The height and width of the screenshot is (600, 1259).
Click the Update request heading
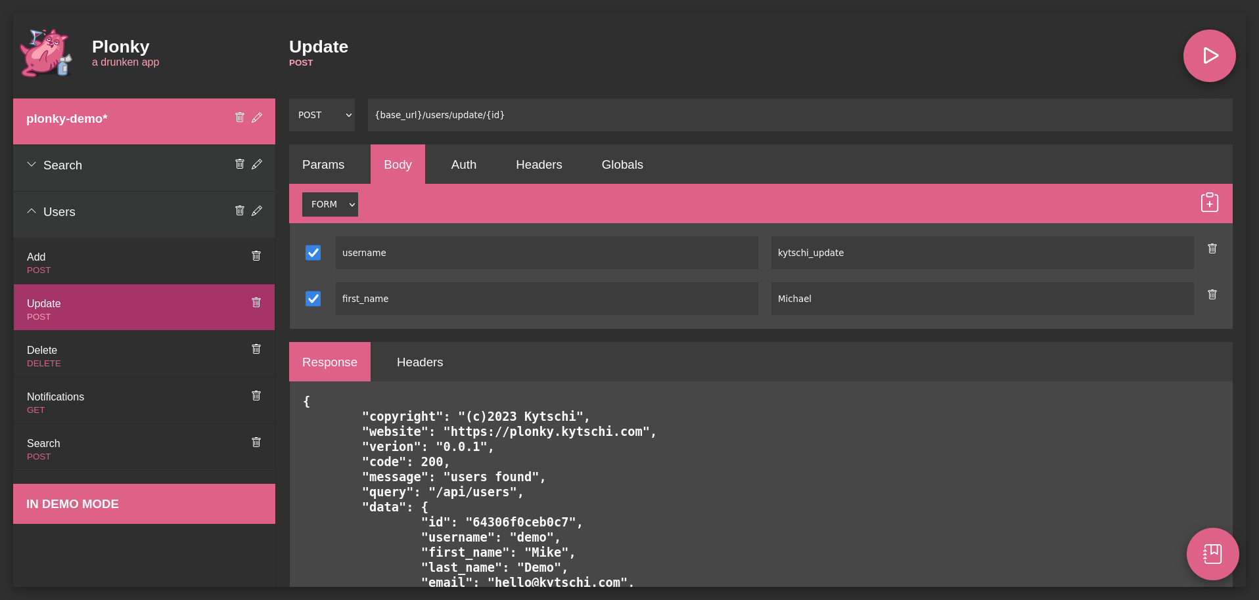point(319,47)
